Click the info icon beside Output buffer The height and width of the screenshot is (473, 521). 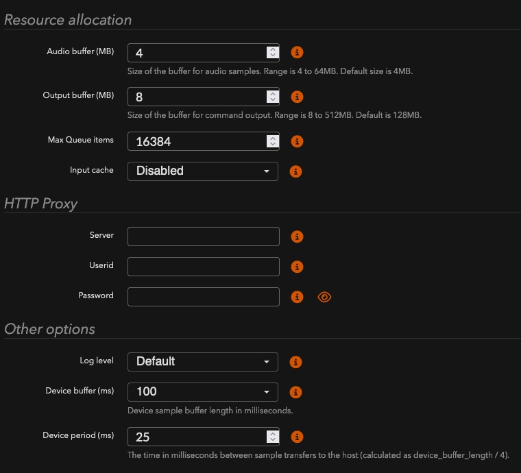coord(297,97)
